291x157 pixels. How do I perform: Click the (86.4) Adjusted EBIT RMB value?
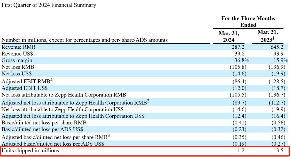239,82
